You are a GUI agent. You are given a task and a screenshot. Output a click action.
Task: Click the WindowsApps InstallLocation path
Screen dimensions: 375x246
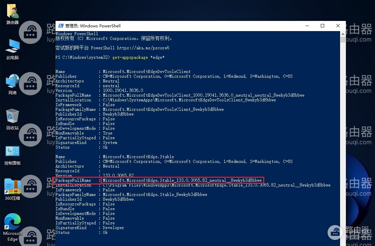[x=216, y=185]
